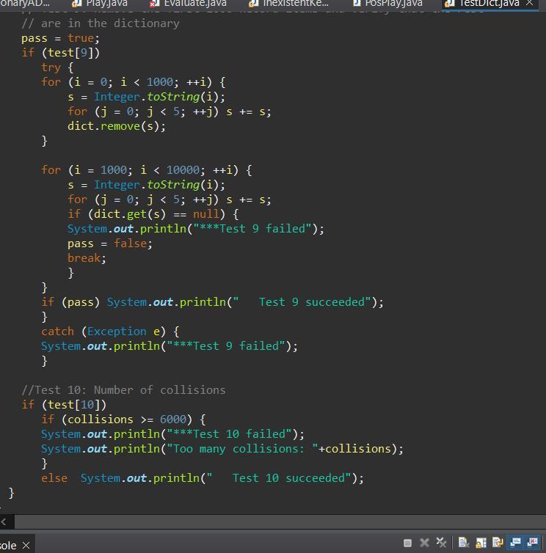Click the 'Too many collisions: ' println line

click(222, 449)
